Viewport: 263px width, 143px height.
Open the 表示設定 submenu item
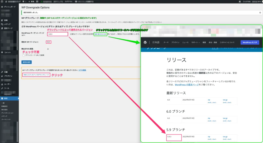tap(4, 110)
